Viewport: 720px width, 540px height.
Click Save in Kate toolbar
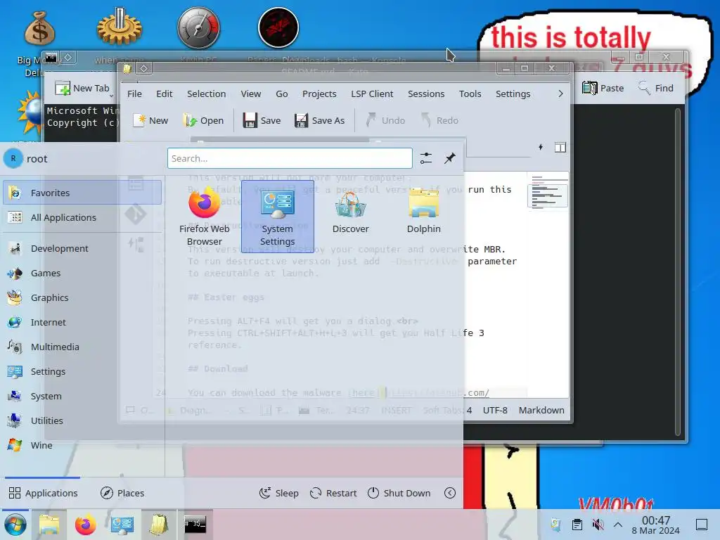click(262, 120)
